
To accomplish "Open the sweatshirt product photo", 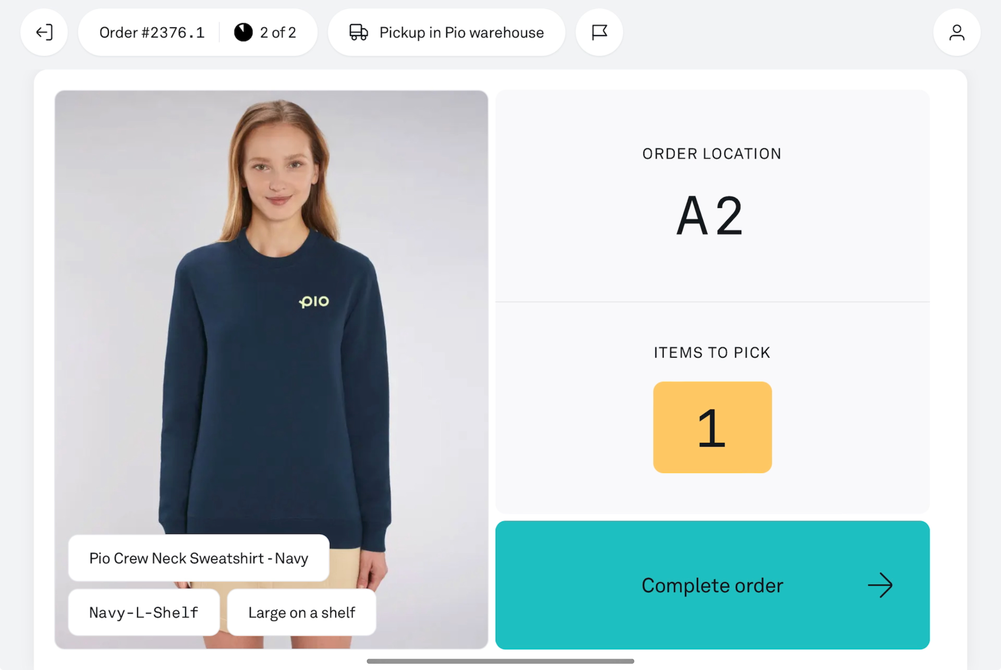I will pos(271,368).
